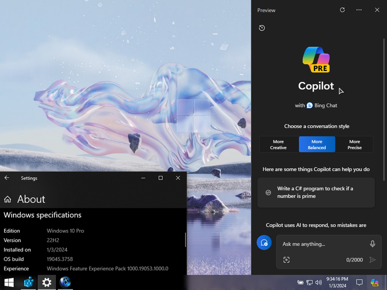
Task: Maximize the Settings window
Action: 160,178
